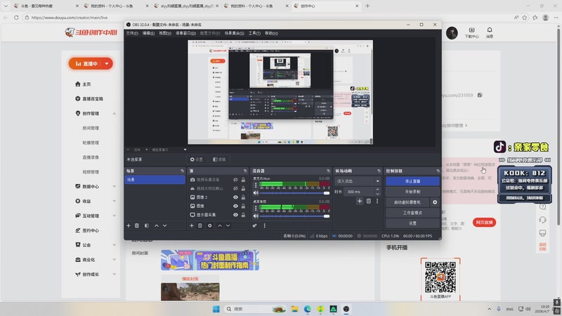The image size is (562, 316).
Task: Remove the selected source with the trash icon
Action: pos(200,225)
